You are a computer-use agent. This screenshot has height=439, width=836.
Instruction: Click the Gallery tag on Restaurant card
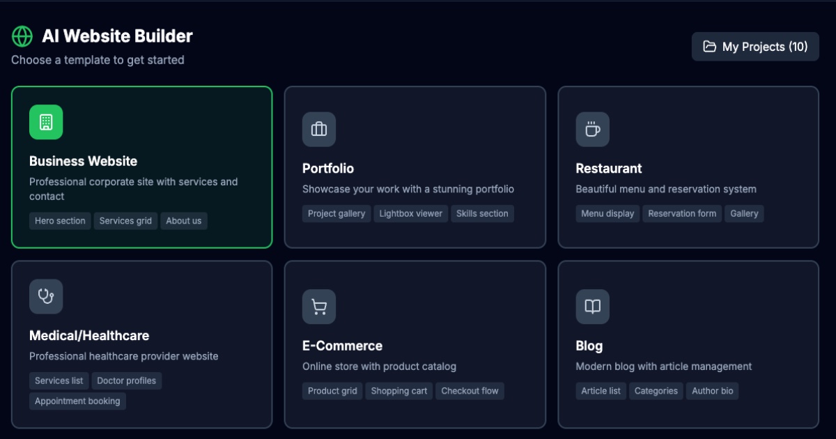coord(744,214)
